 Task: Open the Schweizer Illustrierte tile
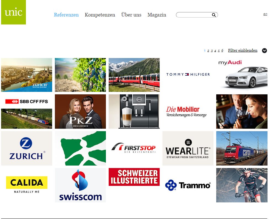click(x=134, y=177)
